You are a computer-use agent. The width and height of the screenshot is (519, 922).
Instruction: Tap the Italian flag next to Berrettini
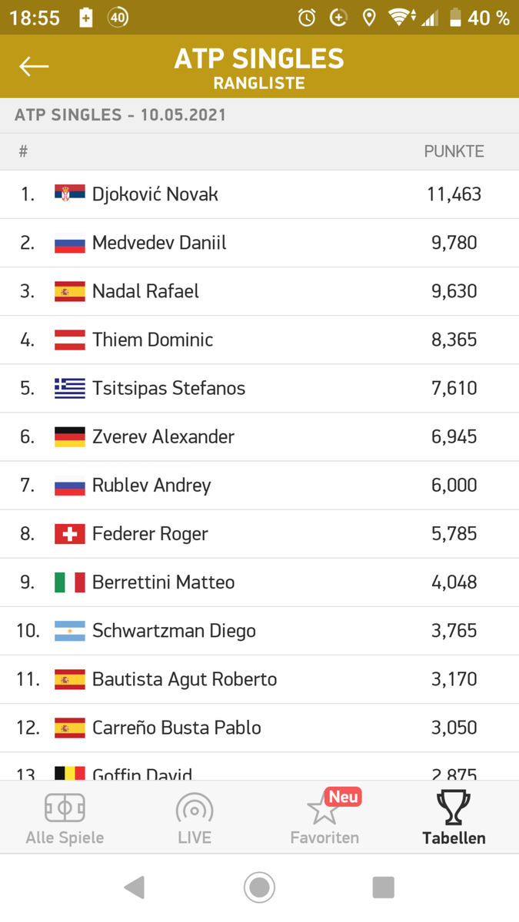coord(70,582)
